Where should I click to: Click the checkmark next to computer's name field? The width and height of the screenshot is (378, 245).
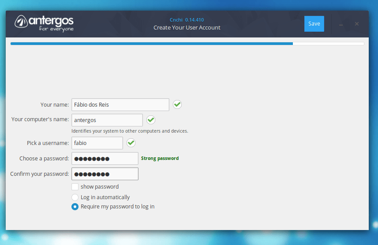click(x=151, y=120)
